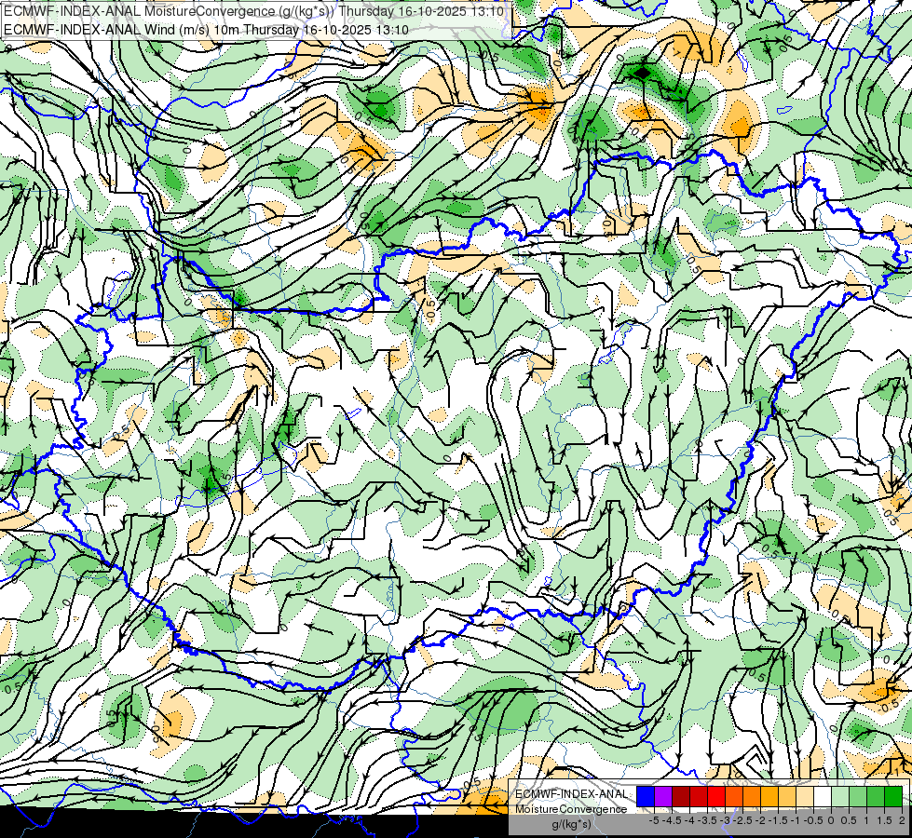This screenshot has height=838, width=912.
Task: Click the 2 legend tick value
Action: pos(902,820)
